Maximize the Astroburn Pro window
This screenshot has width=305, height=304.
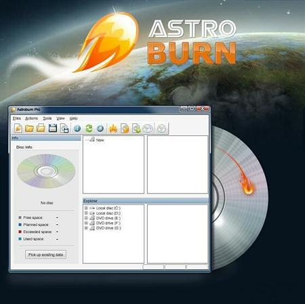[192, 108]
